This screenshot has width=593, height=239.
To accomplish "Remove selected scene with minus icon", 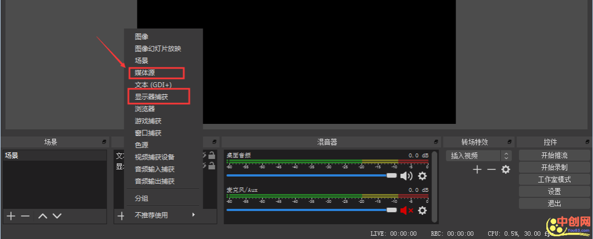I will point(25,216).
